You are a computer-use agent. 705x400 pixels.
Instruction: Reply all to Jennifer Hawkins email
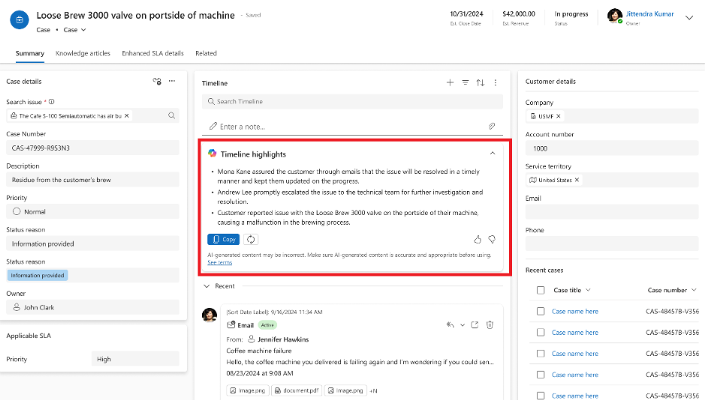450,324
